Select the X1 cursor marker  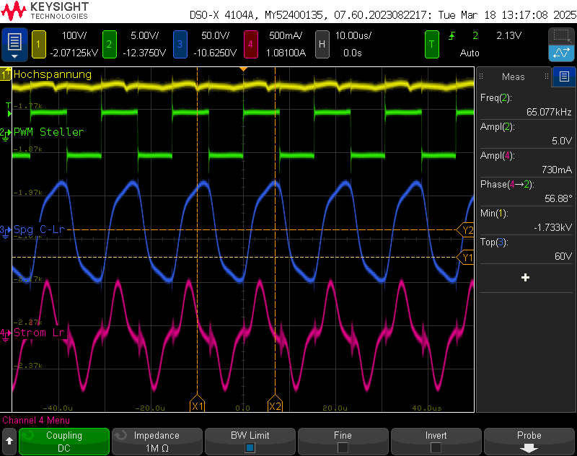click(197, 406)
